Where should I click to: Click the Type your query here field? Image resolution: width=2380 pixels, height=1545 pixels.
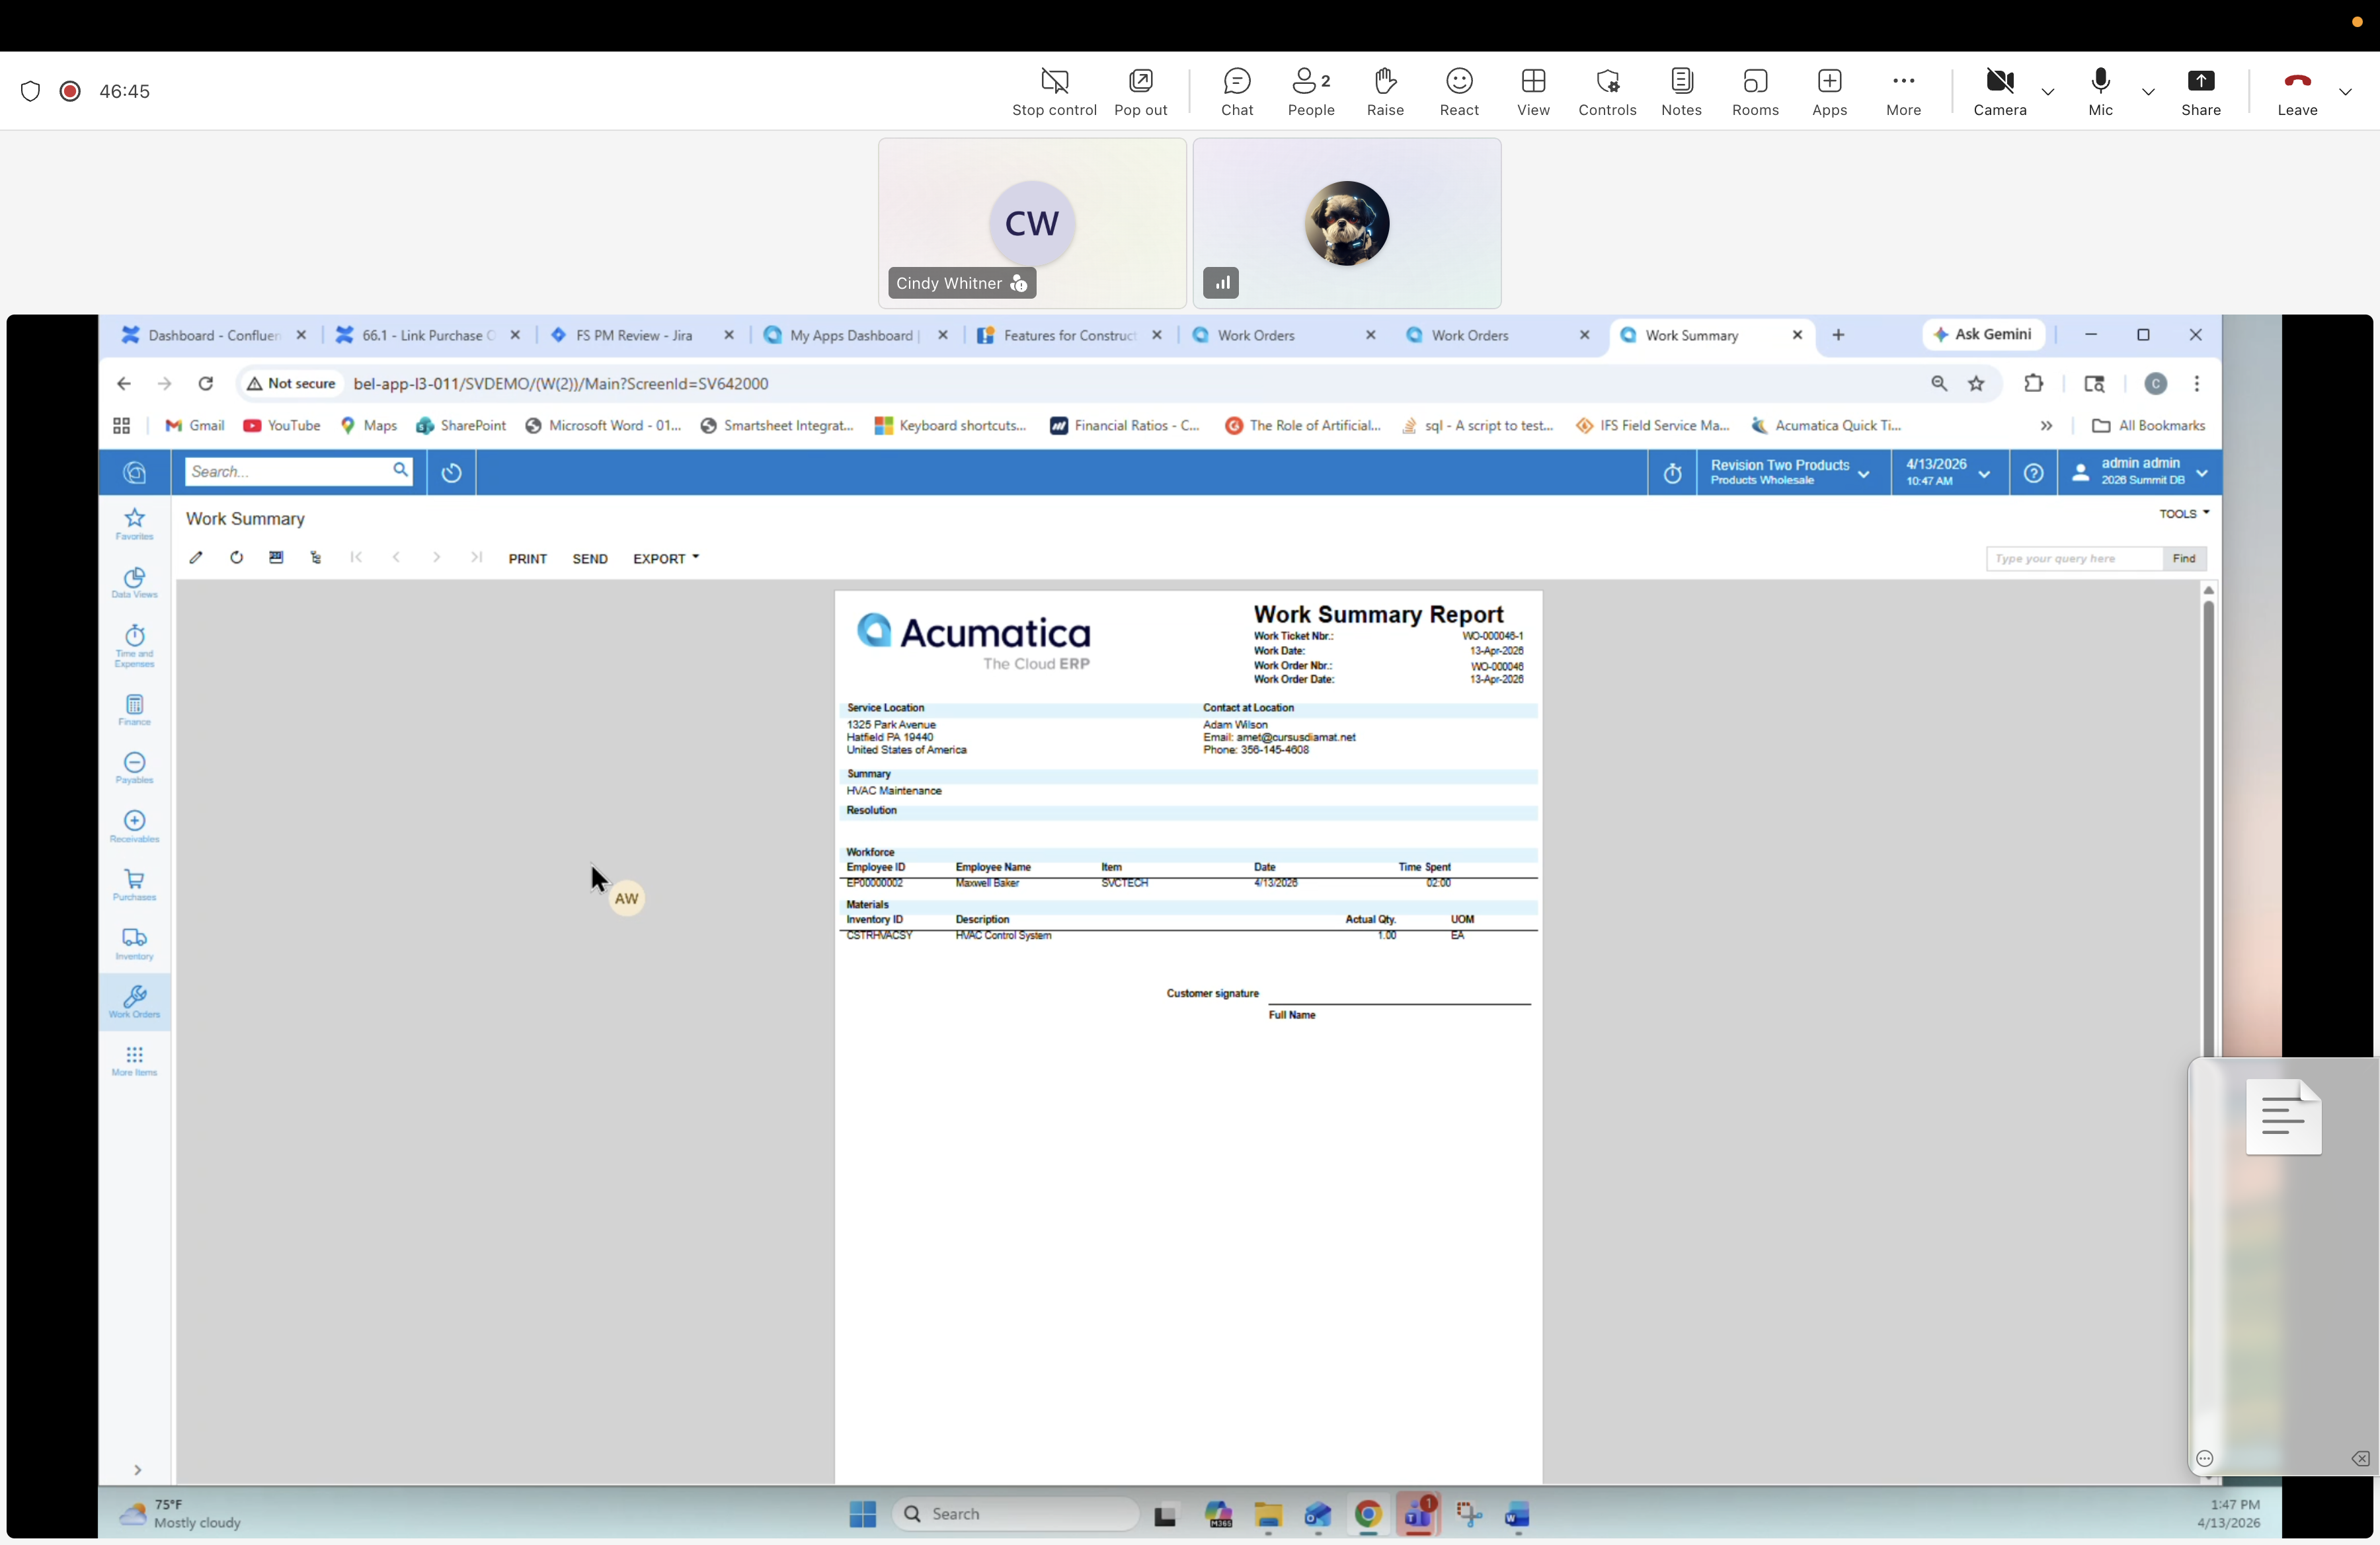click(x=2073, y=558)
